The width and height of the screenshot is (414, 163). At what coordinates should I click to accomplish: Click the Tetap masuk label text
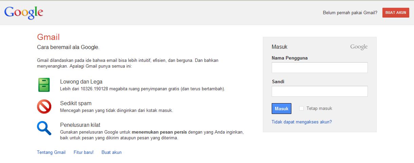click(319, 109)
